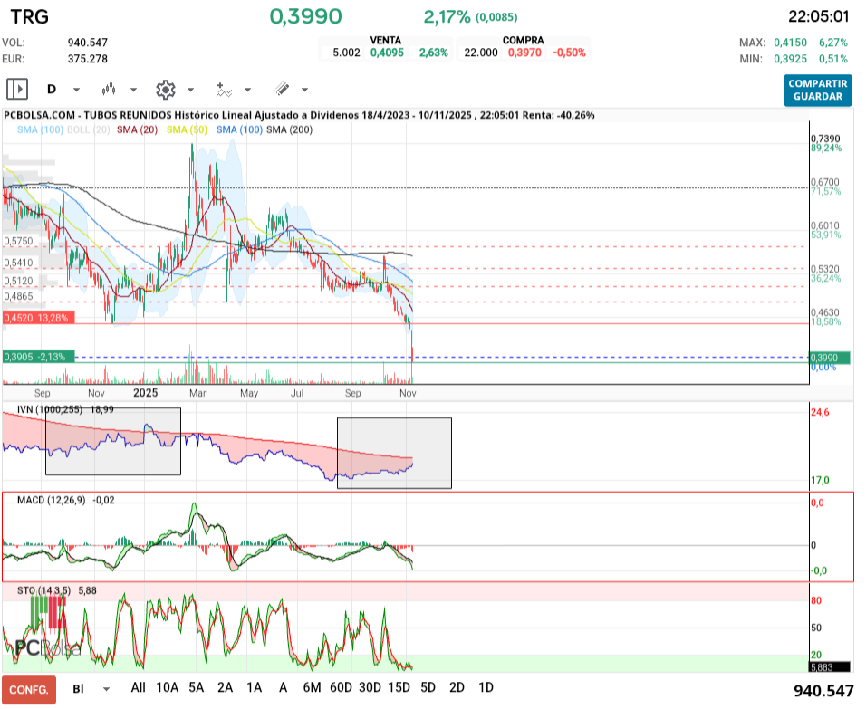Switch to the 5A time range
Viewport: 866px width, 709px height.
pyautogui.click(x=197, y=687)
